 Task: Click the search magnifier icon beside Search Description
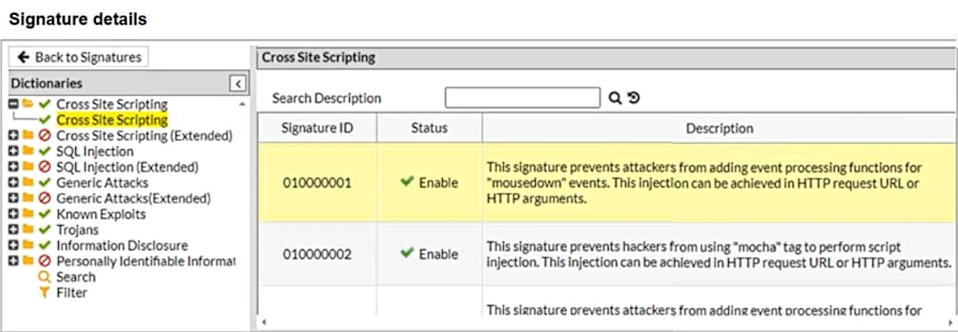pos(615,98)
